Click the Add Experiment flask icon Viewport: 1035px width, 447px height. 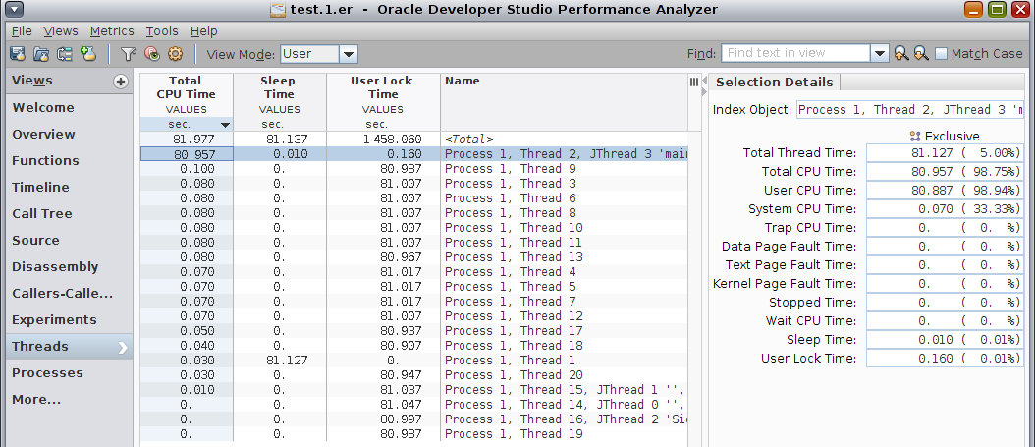pos(87,54)
